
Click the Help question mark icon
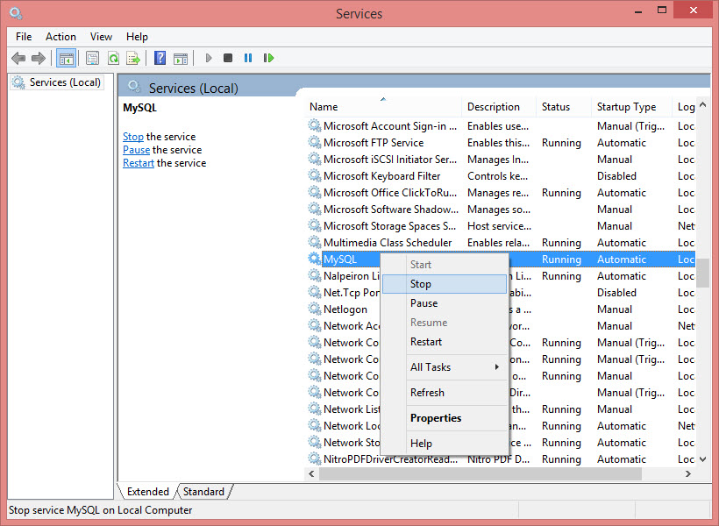pyautogui.click(x=160, y=58)
